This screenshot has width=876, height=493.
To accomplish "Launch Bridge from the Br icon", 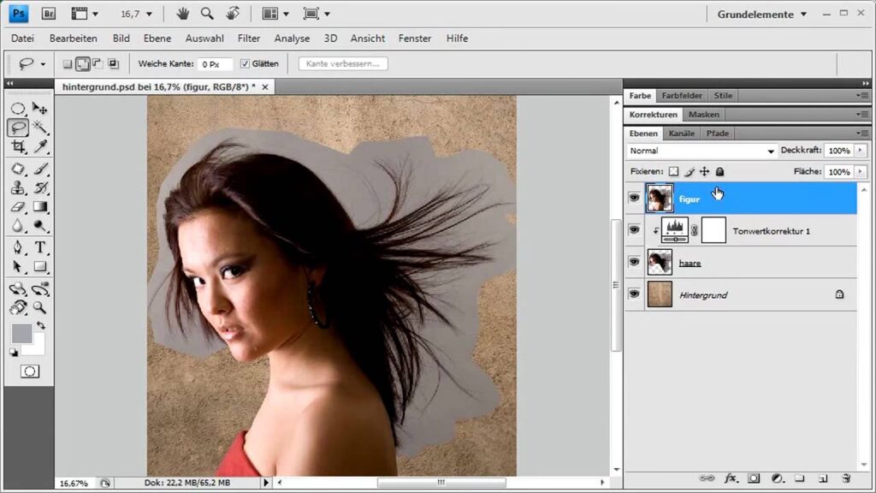I will 48,14.
